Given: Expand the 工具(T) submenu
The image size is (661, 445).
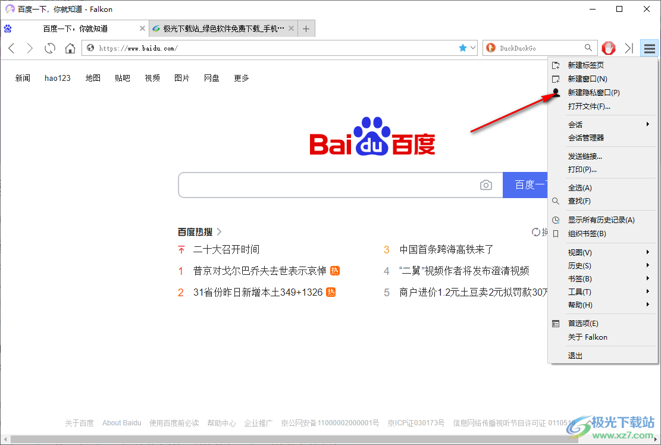Looking at the screenshot, I should click(x=603, y=292).
